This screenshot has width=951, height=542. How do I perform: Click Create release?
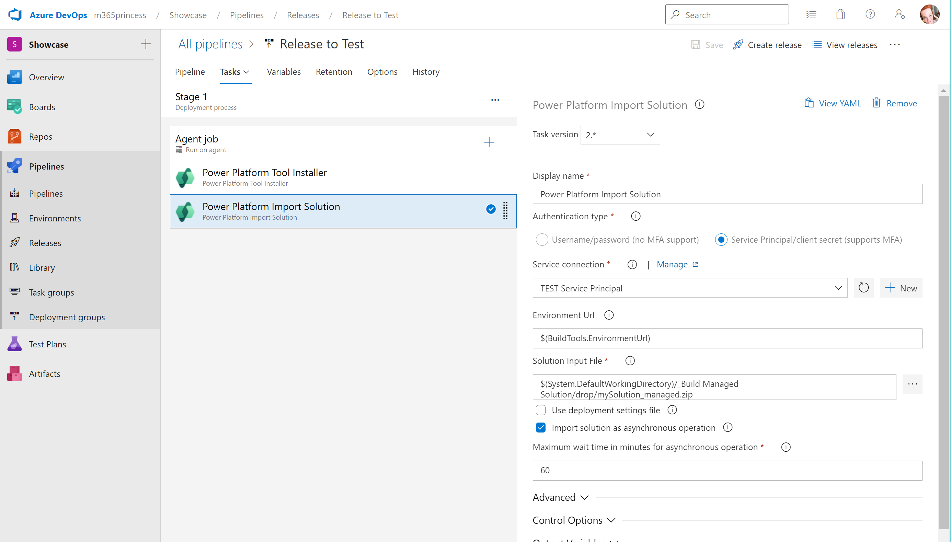[767, 45]
